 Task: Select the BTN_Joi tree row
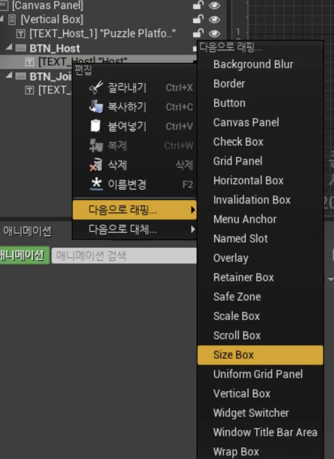(36, 76)
